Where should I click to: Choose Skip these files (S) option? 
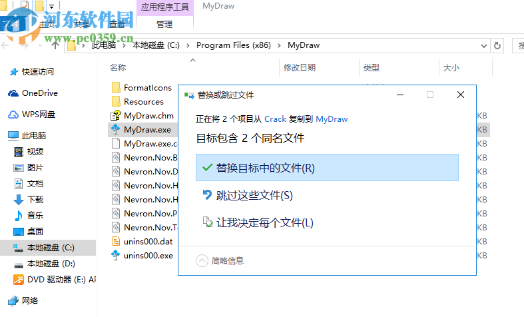[x=254, y=195]
